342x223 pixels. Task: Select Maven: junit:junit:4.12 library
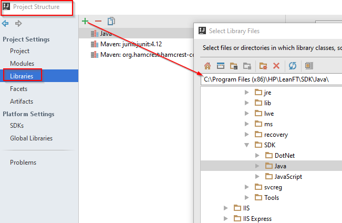(x=136, y=44)
